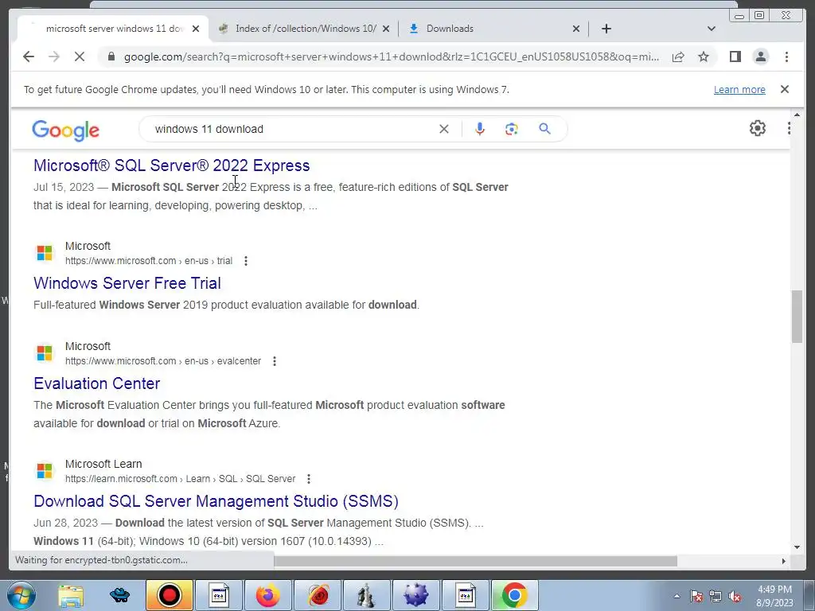
Task: Click the Action Center flag tray icon
Action: coord(696,597)
